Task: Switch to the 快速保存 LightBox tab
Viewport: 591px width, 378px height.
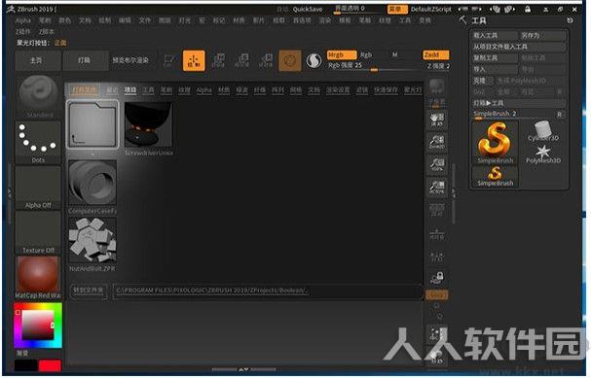Action: click(x=386, y=90)
